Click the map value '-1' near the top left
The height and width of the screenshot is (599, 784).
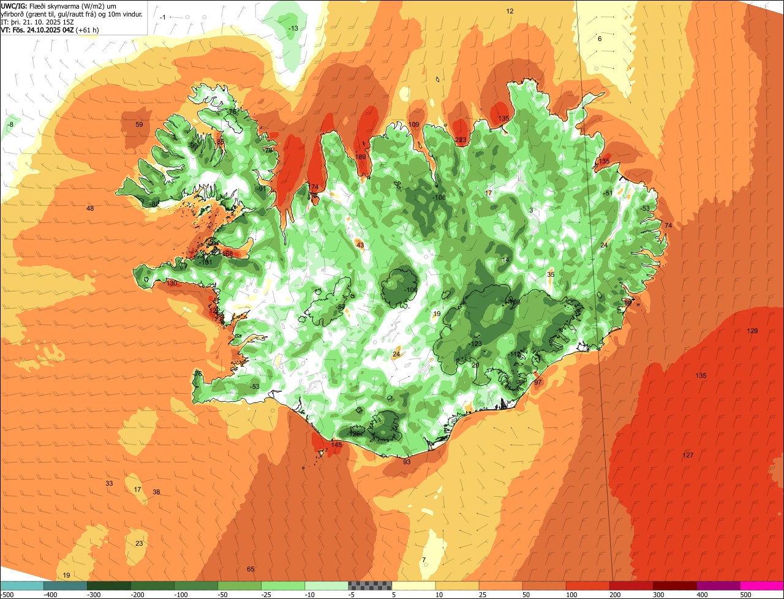tap(162, 18)
